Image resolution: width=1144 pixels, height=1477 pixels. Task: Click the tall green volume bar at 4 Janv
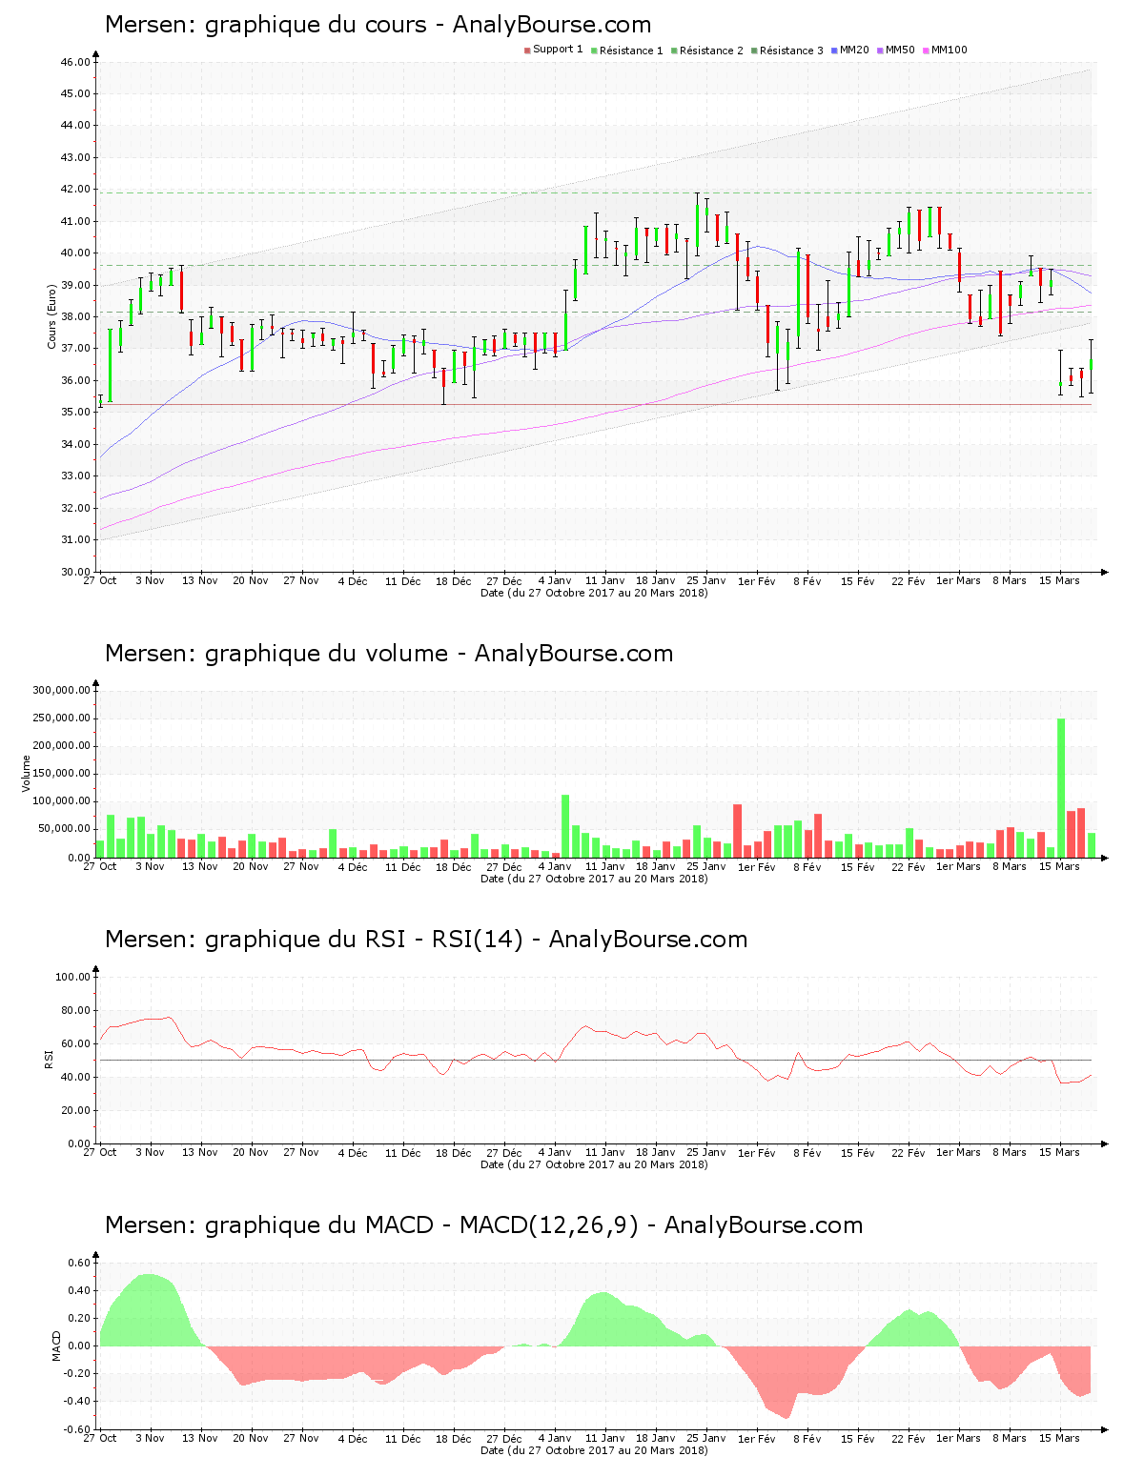tap(565, 826)
